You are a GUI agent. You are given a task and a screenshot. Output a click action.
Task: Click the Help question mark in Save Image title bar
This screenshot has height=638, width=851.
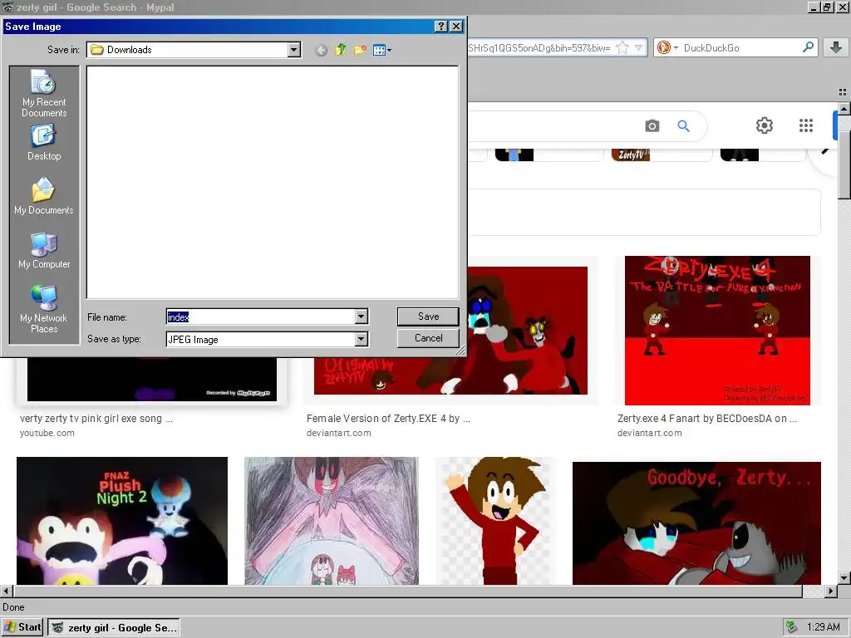click(441, 26)
